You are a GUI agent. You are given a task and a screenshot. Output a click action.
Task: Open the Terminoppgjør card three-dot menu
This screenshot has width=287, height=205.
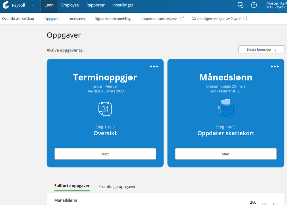154,67
